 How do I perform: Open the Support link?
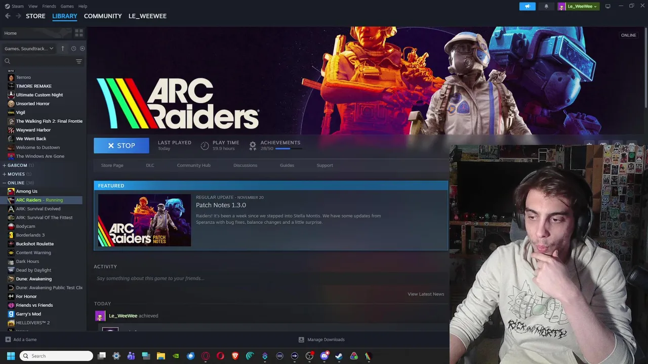[325, 165]
